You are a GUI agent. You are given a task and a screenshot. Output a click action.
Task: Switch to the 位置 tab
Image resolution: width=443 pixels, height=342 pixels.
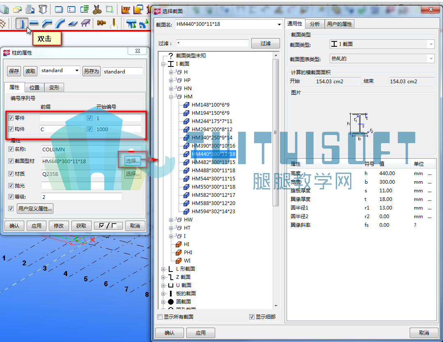(x=34, y=87)
